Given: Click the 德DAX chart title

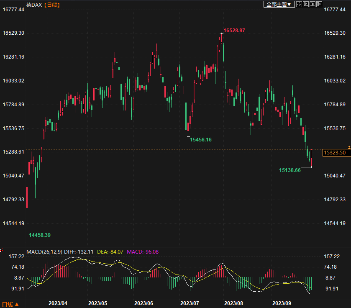Looking at the screenshot, I should (x=34, y=5).
